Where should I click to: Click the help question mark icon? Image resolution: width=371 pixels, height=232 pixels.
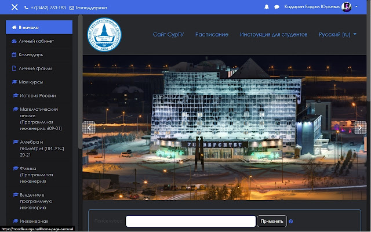point(291,222)
